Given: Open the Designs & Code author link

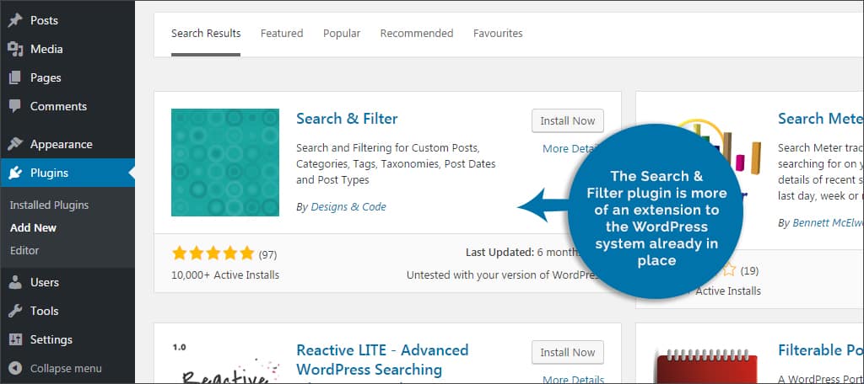Looking at the screenshot, I should coord(348,207).
